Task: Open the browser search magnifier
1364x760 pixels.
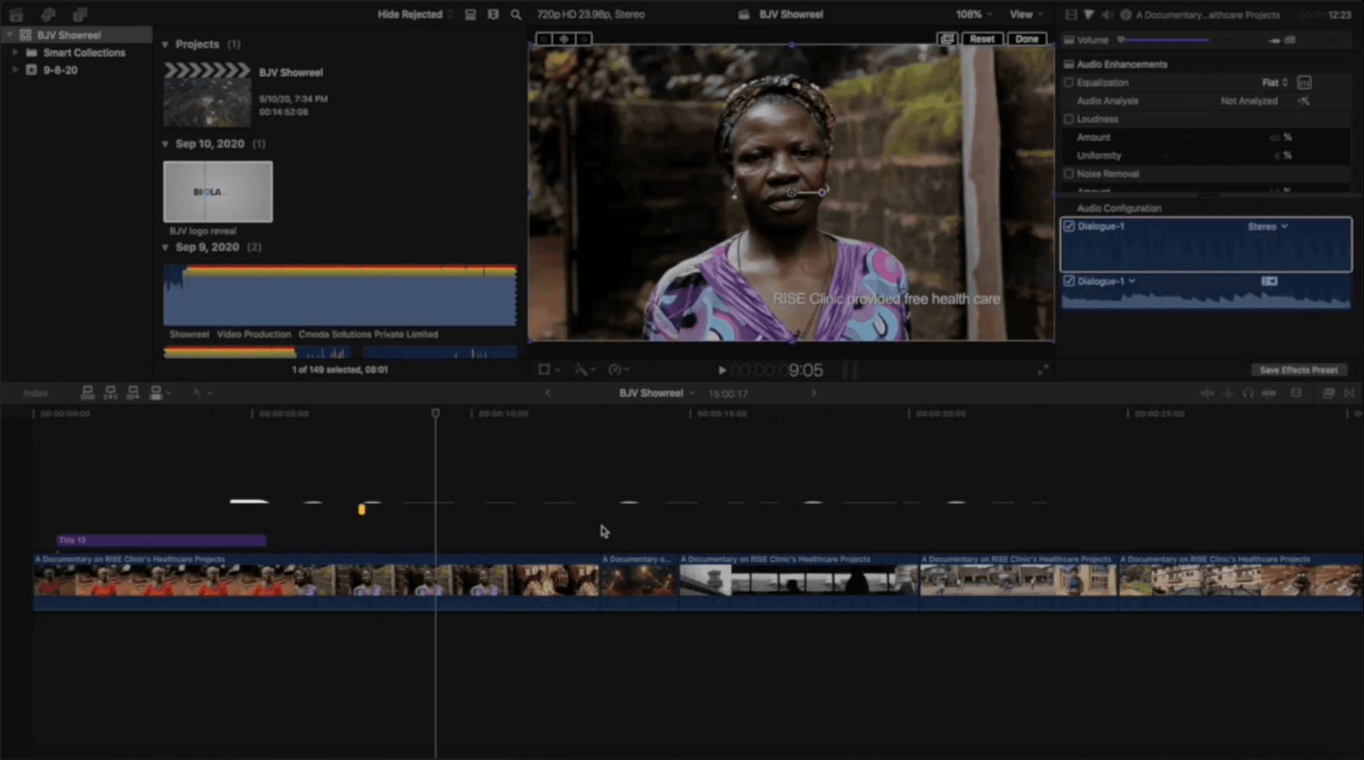Action: pos(516,15)
